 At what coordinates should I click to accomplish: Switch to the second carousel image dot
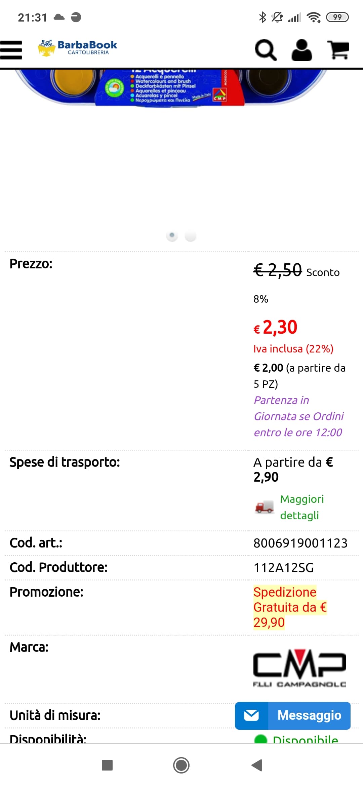191,236
